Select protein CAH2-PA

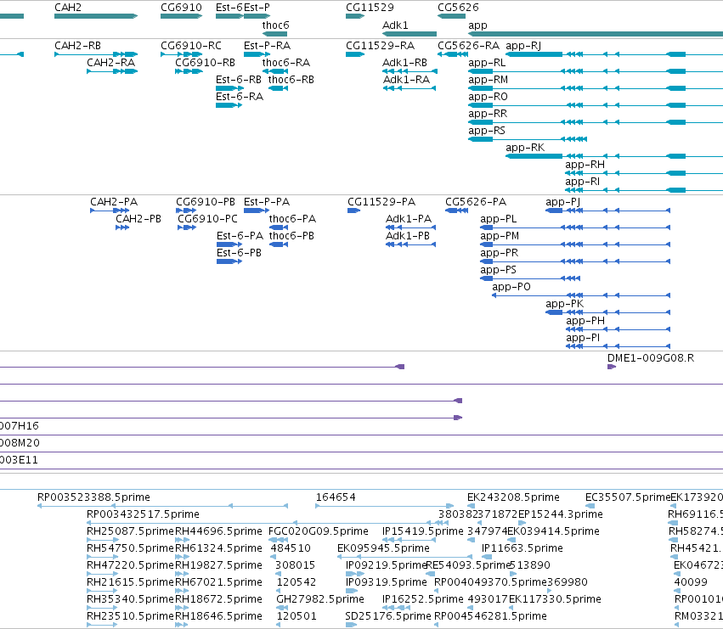(110, 211)
